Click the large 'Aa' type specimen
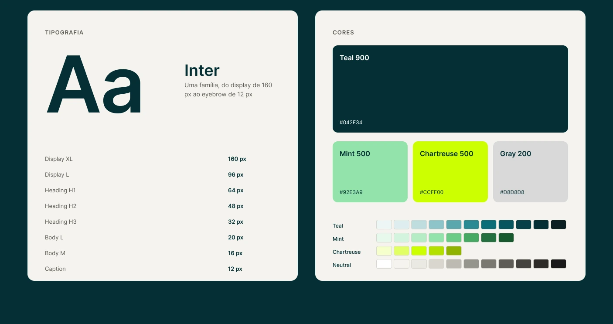 click(x=94, y=85)
